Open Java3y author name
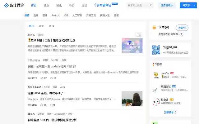The width and height of the screenshot is (199, 124). click(165, 73)
